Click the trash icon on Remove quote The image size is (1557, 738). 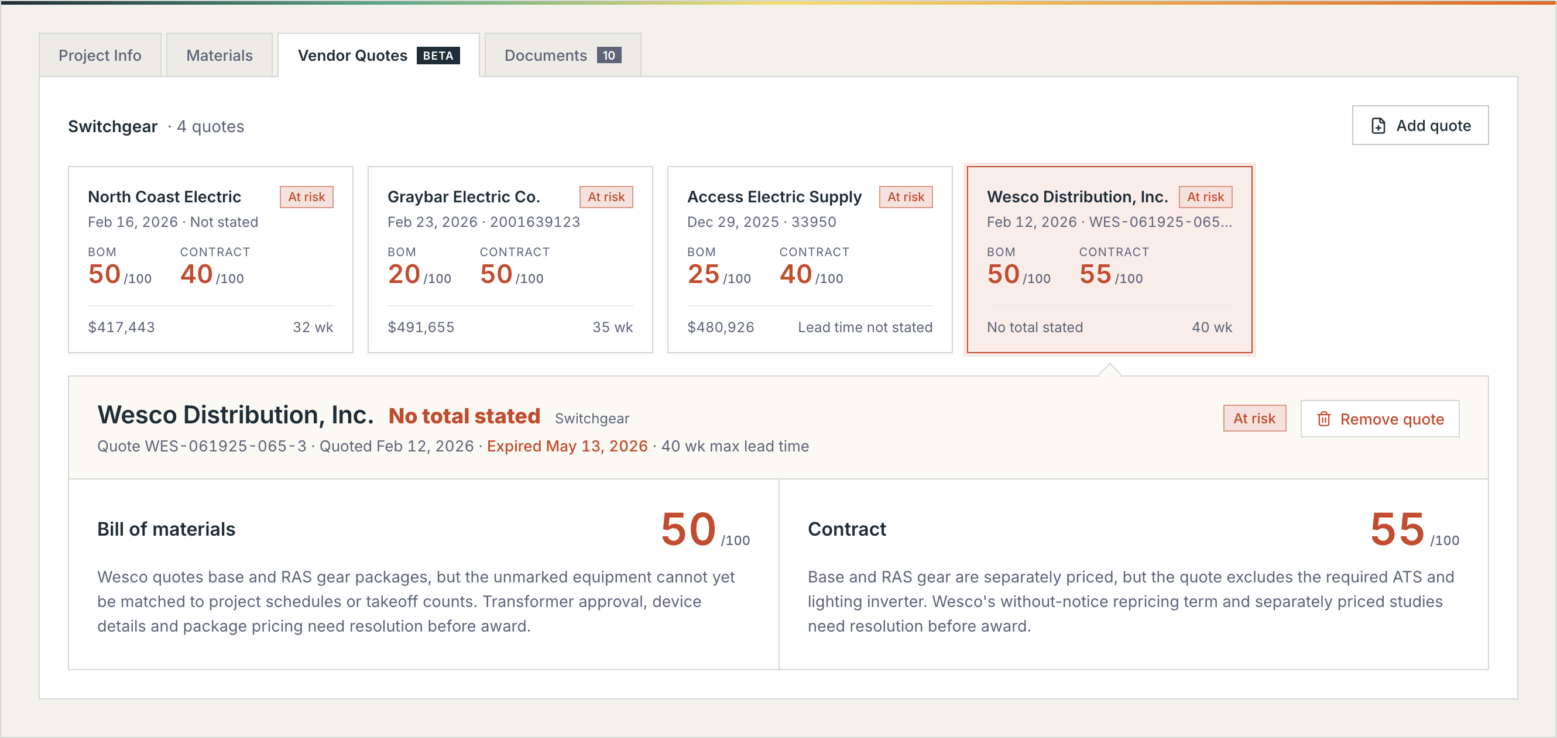(1323, 419)
